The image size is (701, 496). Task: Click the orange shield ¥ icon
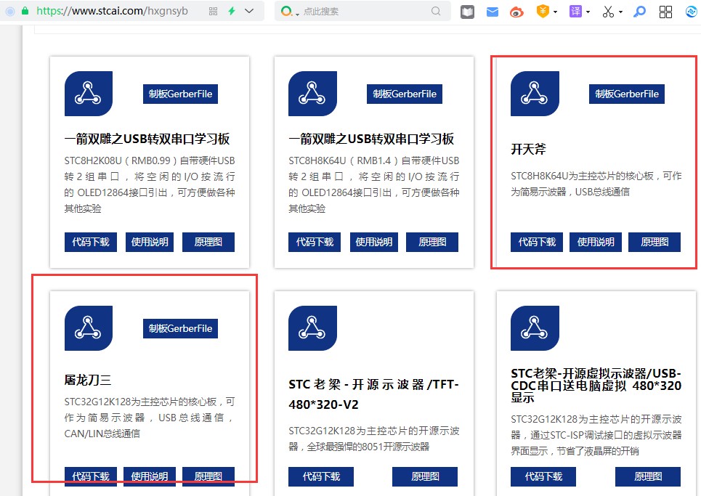click(543, 12)
